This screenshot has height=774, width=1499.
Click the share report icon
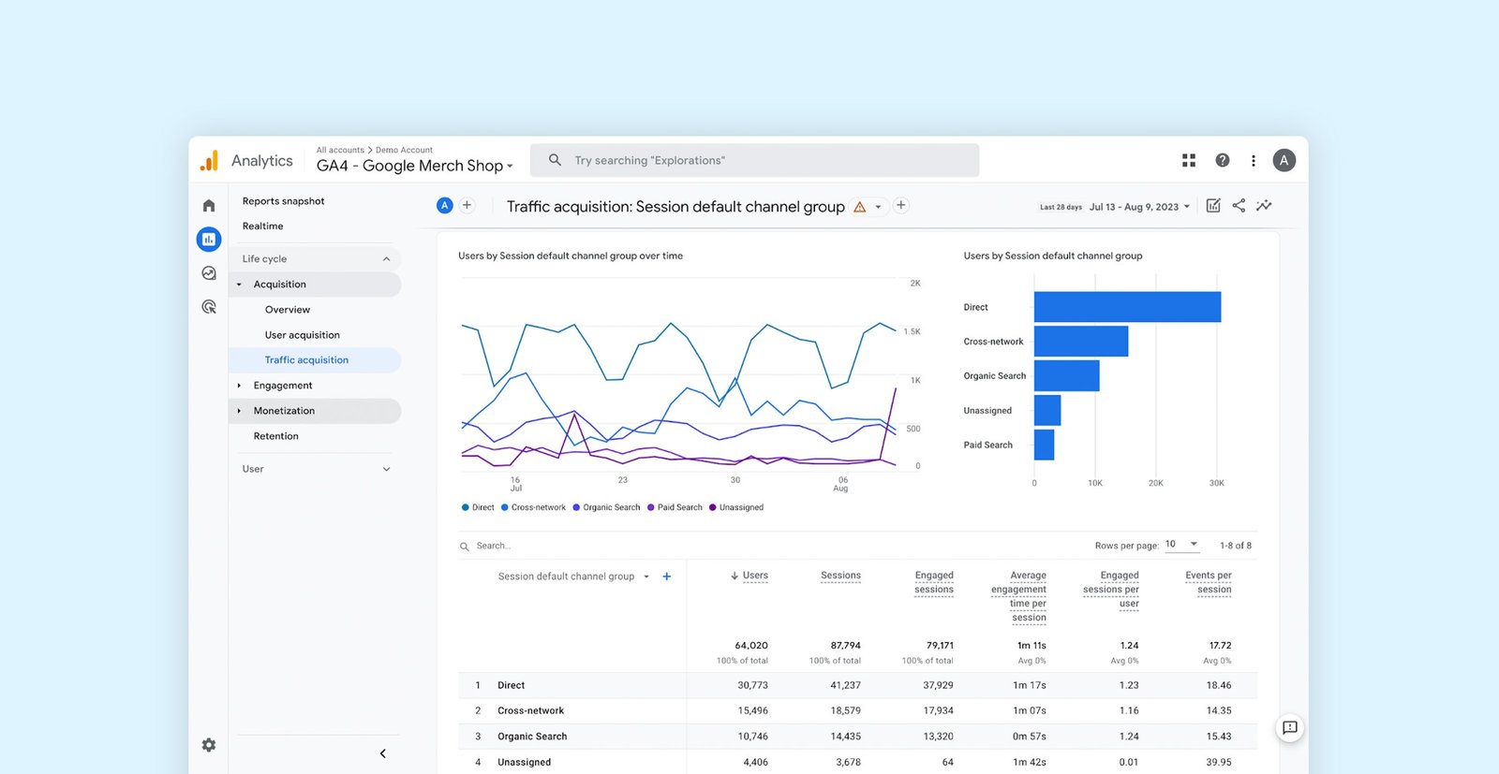1239,206
